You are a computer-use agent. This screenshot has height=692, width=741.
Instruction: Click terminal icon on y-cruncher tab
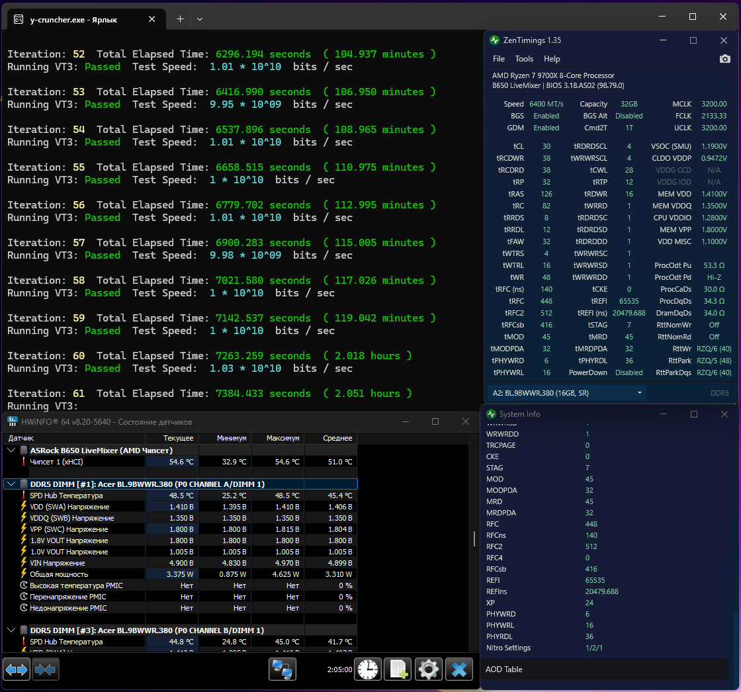(x=19, y=19)
